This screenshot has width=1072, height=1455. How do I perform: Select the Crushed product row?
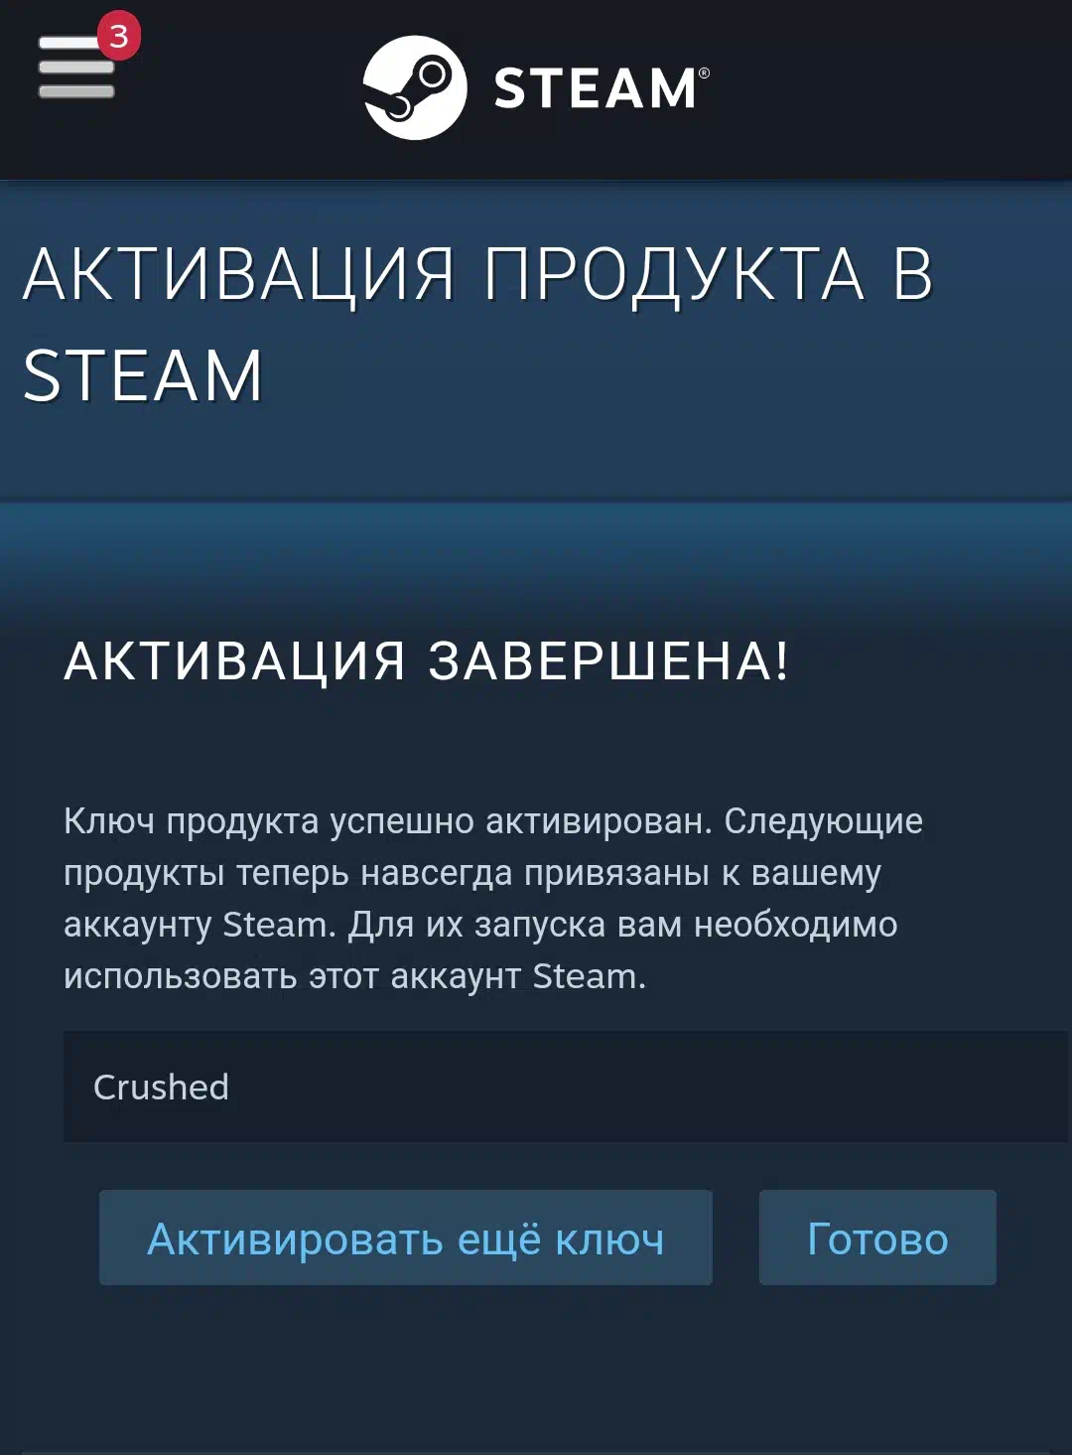566,1087
